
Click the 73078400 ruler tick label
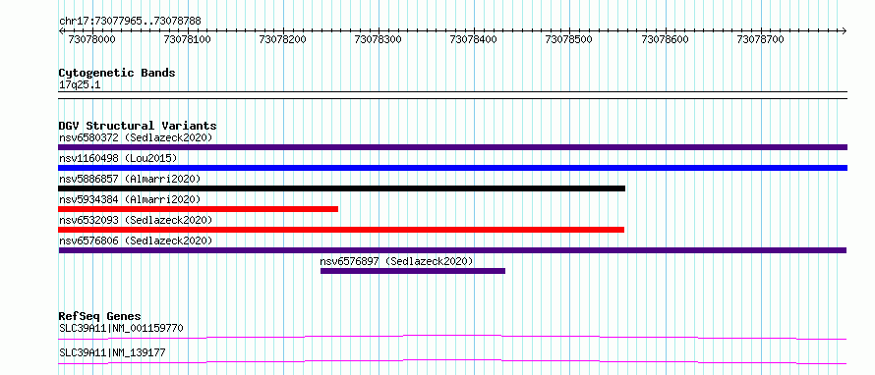pos(474,40)
